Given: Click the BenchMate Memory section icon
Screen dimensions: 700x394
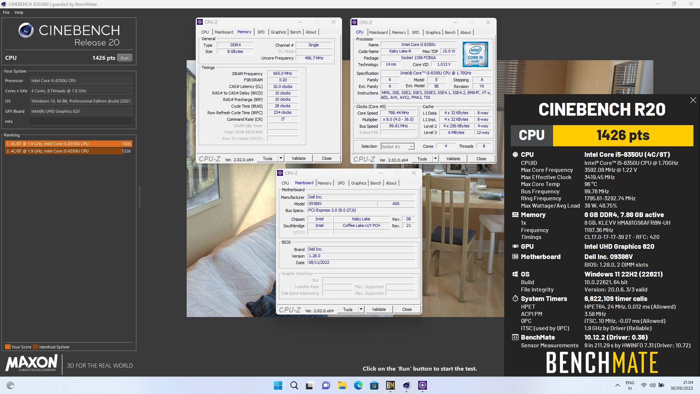Looking at the screenshot, I should click(515, 215).
